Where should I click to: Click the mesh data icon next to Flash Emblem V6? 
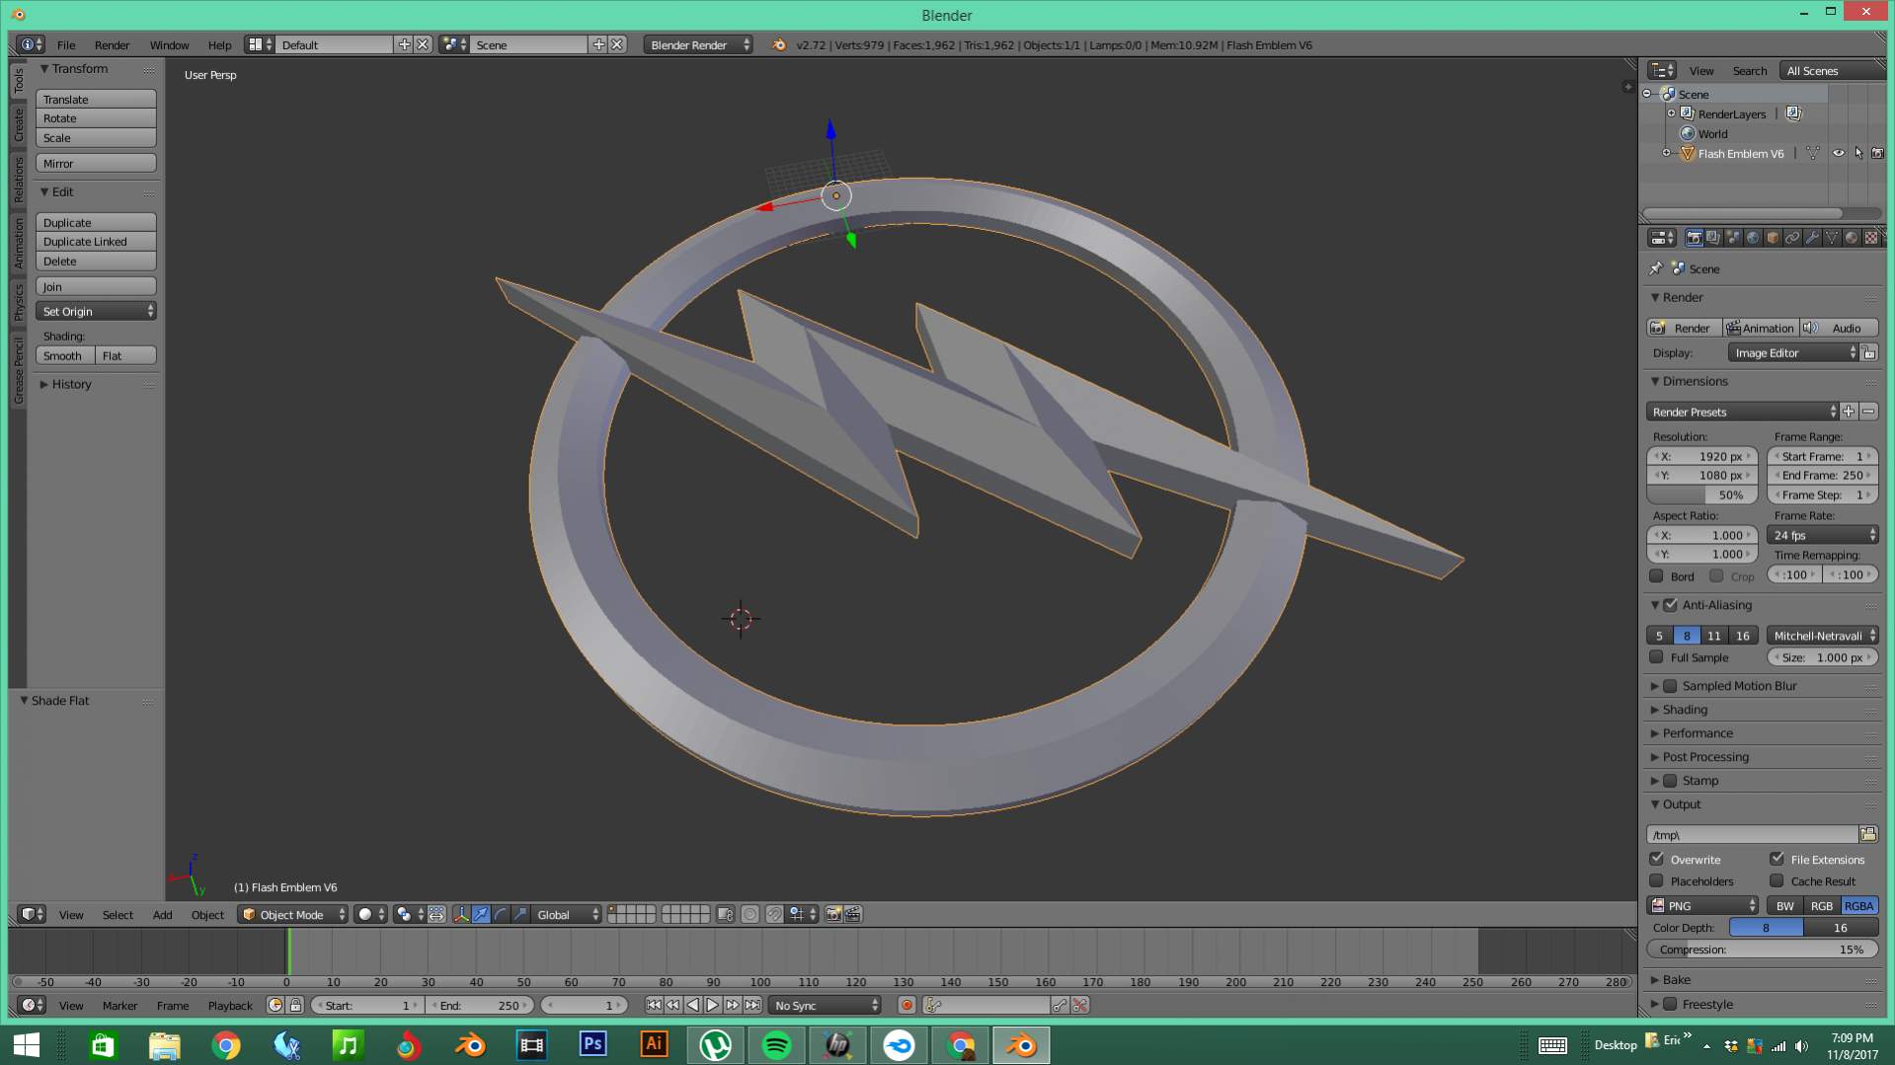coord(1813,154)
